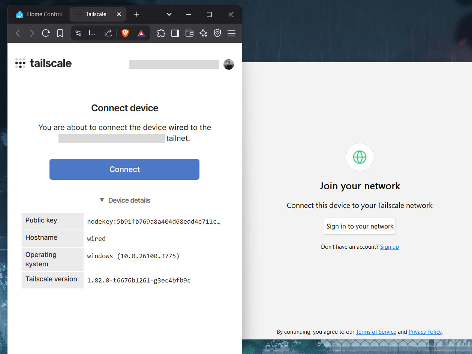The image size is (472, 354).
Task: Reload the Tailscale page
Action: (x=46, y=33)
